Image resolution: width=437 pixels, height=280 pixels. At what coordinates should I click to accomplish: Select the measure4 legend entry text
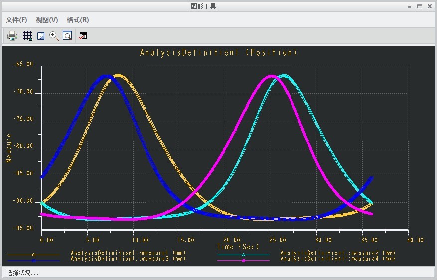coord(337,259)
